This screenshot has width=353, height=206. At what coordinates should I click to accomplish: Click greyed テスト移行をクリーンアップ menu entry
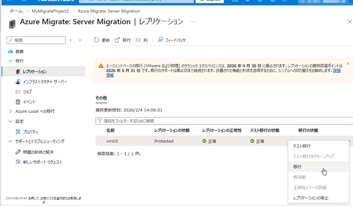click(x=318, y=156)
